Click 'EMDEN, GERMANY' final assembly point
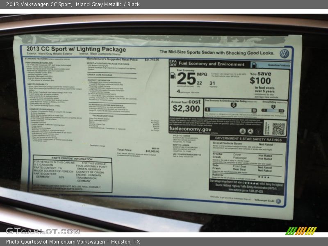 click(89, 169)
